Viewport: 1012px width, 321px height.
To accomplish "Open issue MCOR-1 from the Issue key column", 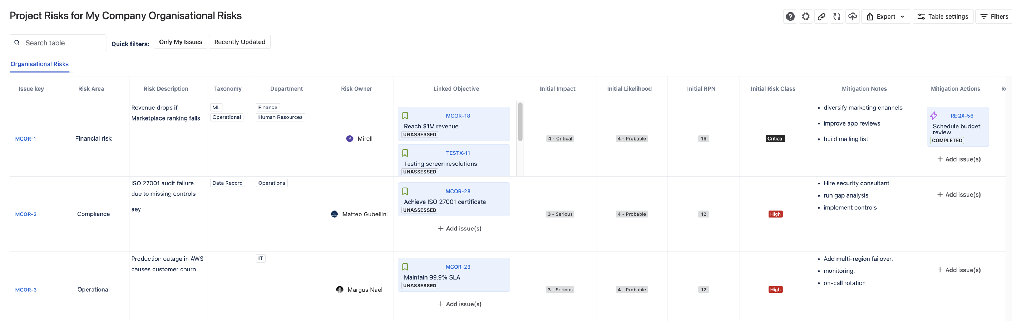I will [25, 139].
